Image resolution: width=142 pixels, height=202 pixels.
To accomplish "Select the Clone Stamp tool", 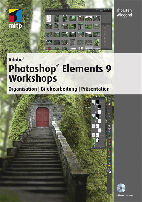I will pyautogui.click(x=109, y=141).
